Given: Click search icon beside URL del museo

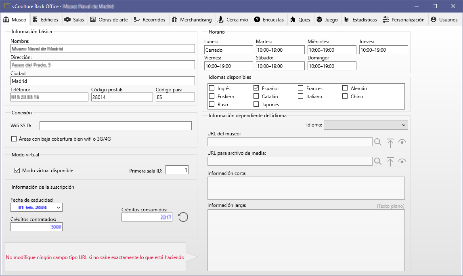Looking at the screenshot, I should tap(378, 142).
